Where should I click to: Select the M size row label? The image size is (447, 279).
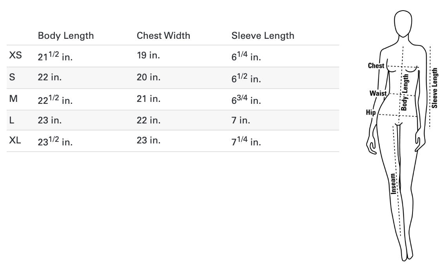click(x=13, y=99)
